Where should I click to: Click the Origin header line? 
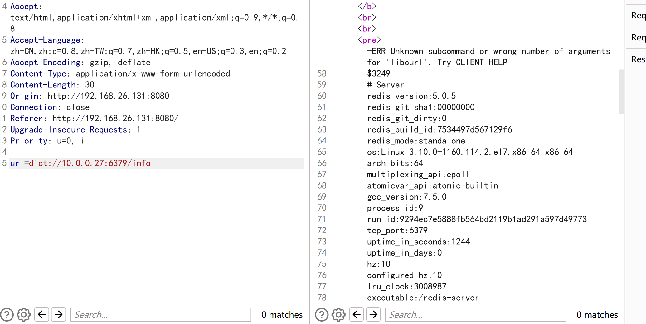point(90,96)
